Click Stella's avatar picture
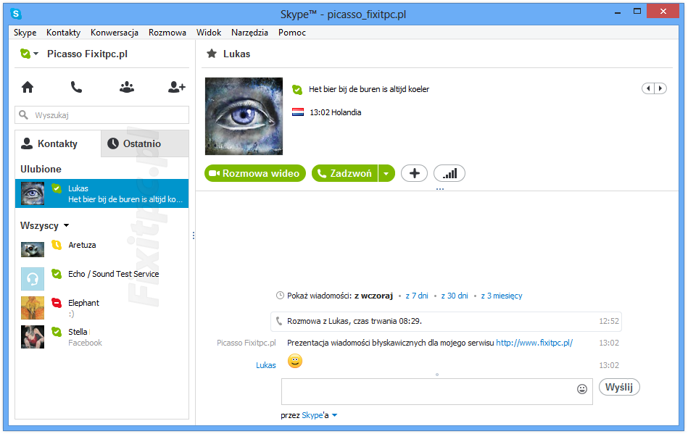The image size is (688, 434). click(33, 337)
